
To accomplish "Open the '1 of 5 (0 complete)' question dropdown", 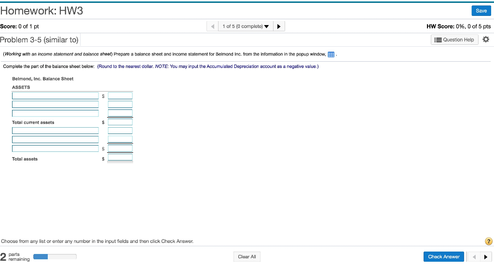I will tap(246, 27).
